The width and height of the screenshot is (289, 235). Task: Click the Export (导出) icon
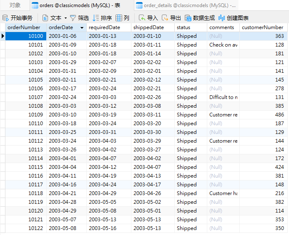165,18
